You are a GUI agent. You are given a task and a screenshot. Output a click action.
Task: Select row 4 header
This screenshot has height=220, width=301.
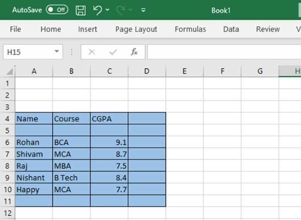pos(7,119)
